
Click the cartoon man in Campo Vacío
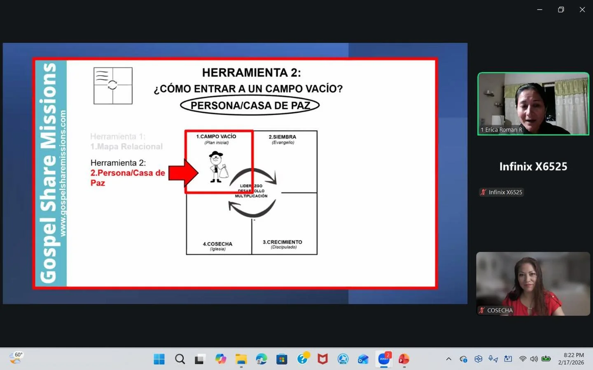coord(218,167)
